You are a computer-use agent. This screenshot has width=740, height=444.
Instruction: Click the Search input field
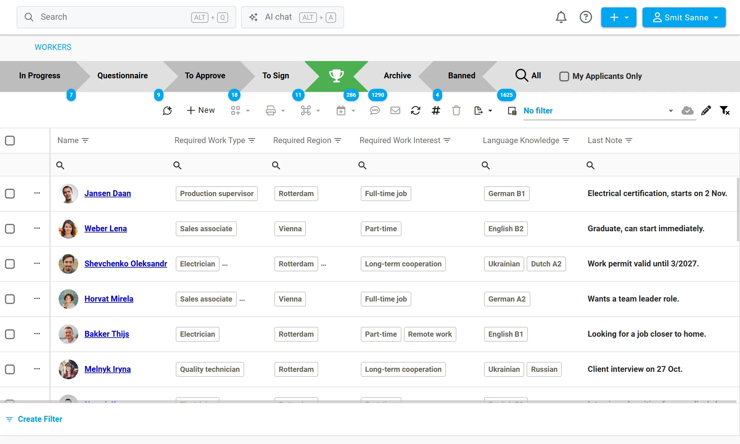[126, 17]
